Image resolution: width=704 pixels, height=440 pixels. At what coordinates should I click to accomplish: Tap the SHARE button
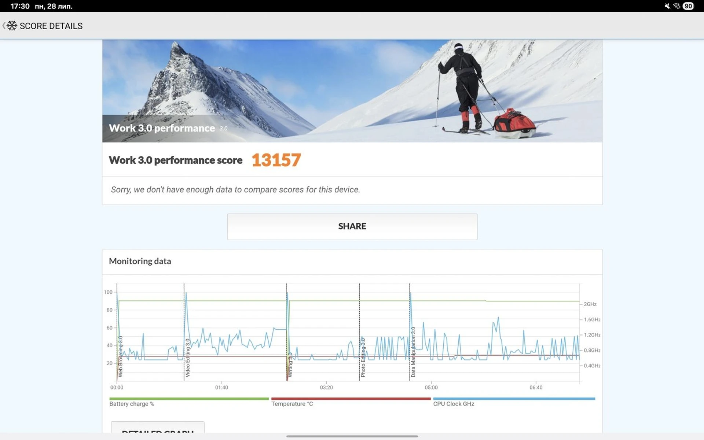tap(352, 226)
